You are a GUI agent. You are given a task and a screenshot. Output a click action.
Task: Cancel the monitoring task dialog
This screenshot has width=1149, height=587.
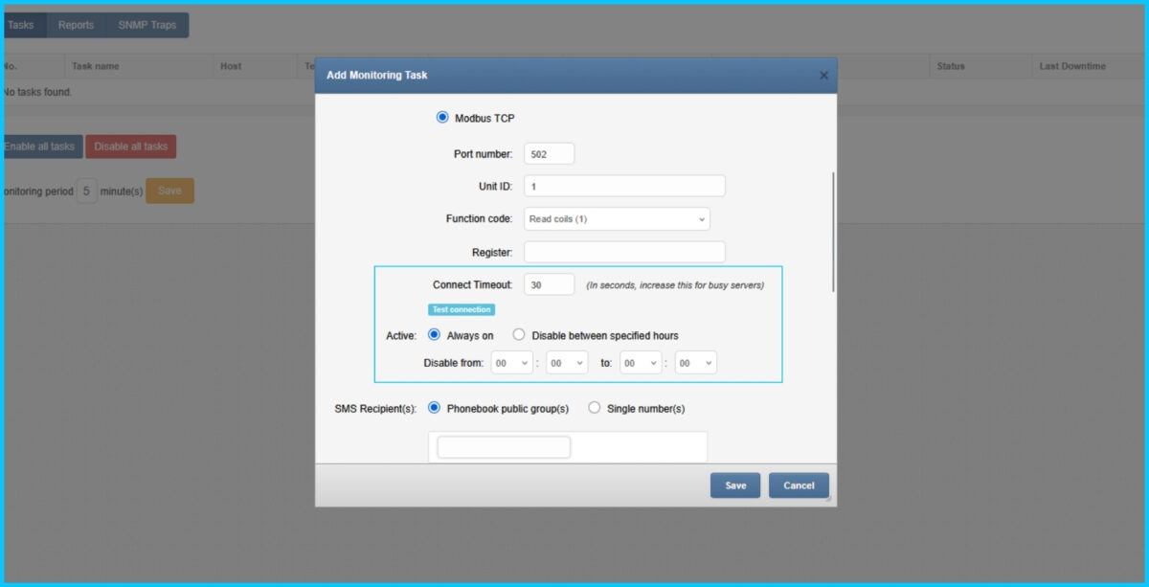click(x=799, y=485)
